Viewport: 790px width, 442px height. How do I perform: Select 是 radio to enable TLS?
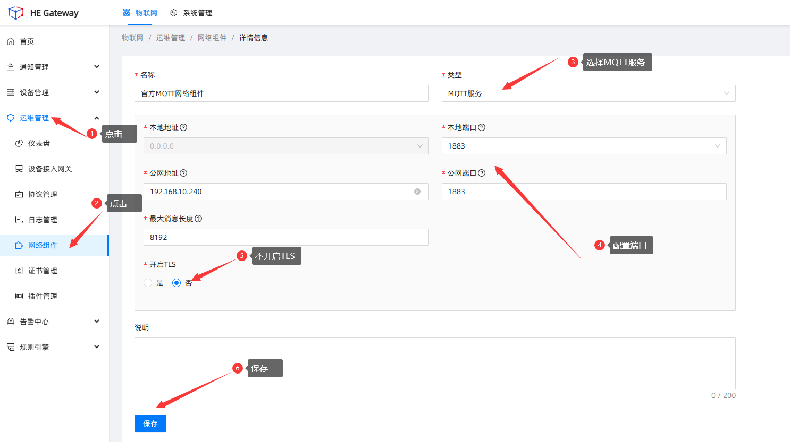pos(148,283)
